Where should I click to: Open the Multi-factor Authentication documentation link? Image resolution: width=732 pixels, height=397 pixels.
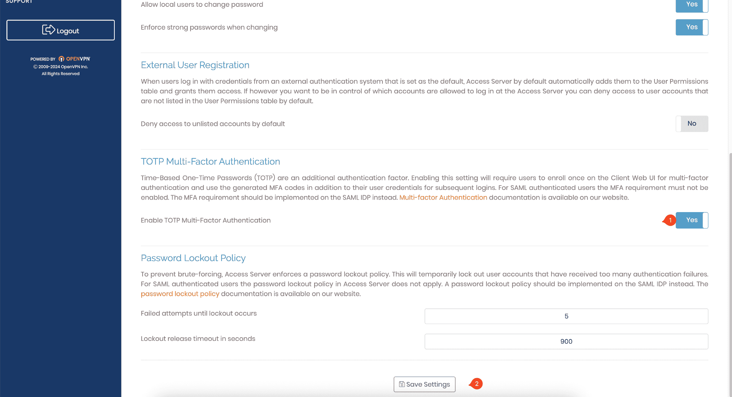coord(443,197)
